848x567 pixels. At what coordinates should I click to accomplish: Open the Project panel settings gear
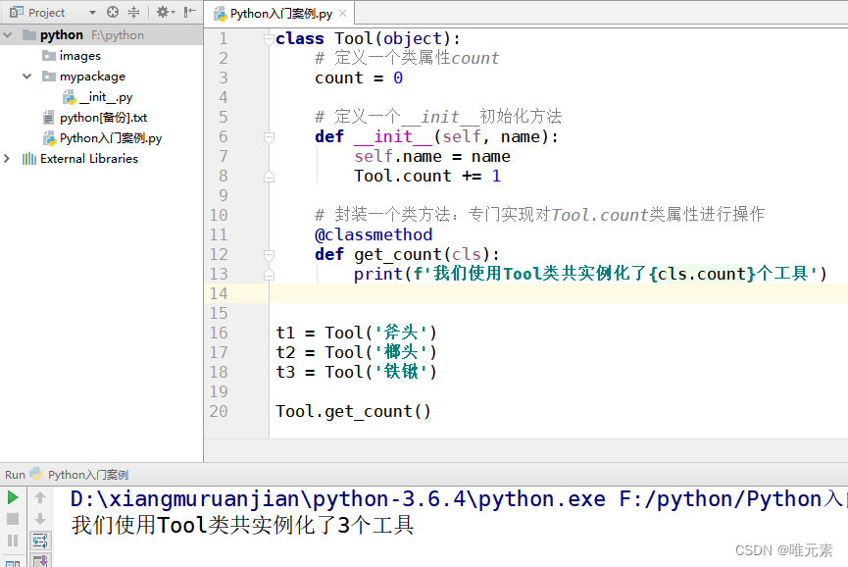[164, 13]
